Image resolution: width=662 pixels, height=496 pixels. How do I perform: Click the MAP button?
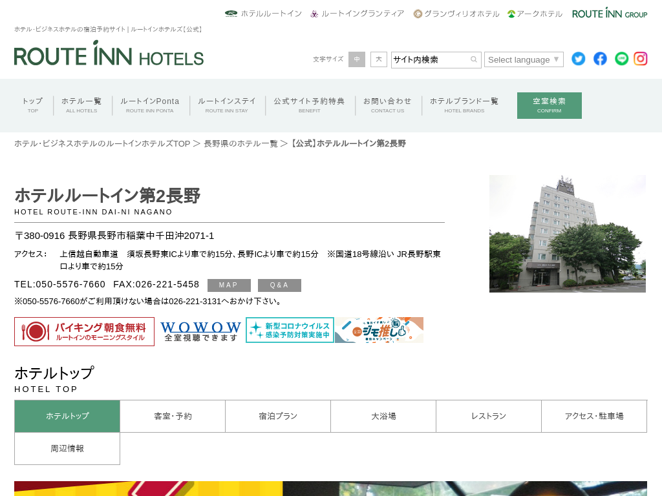(x=229, y=285)
